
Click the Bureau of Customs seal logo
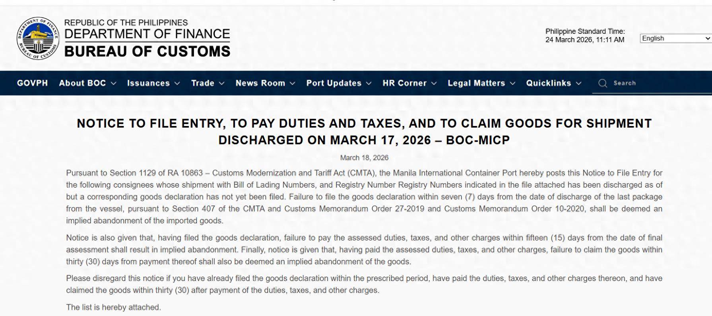coord(38,39)
